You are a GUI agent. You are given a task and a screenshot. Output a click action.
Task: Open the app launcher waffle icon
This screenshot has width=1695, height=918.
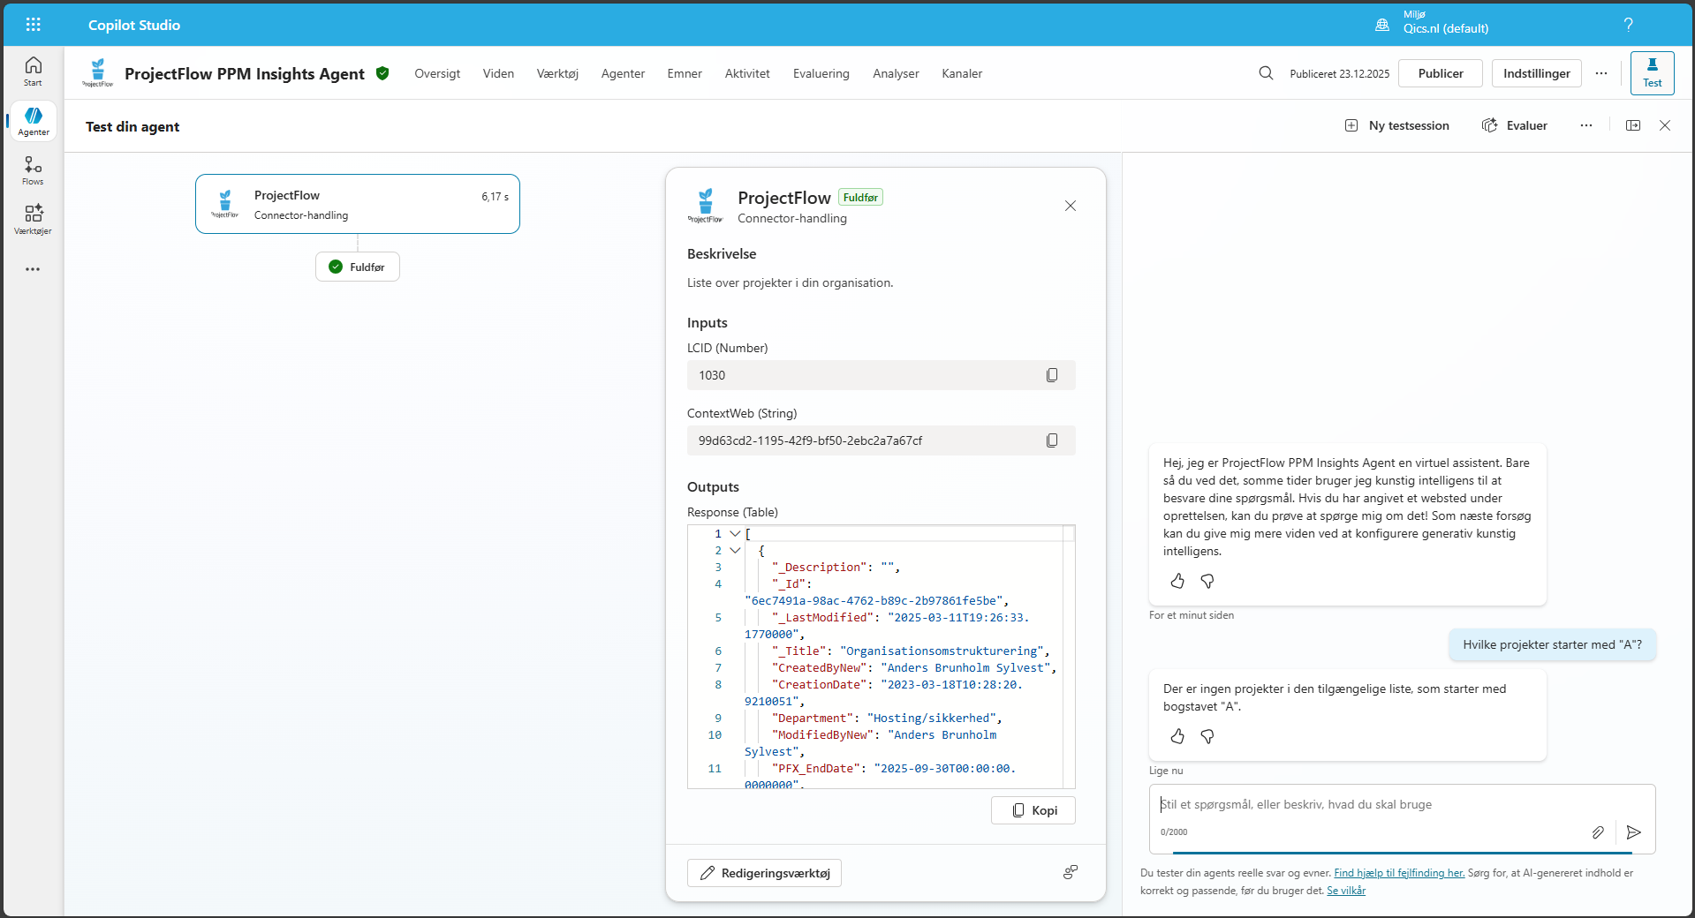(34, 25)
